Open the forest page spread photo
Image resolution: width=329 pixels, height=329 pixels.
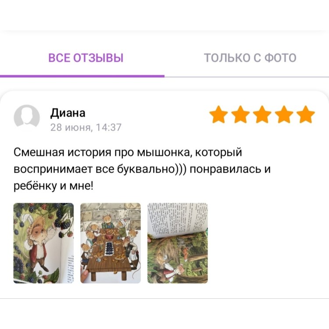[178, 243]
